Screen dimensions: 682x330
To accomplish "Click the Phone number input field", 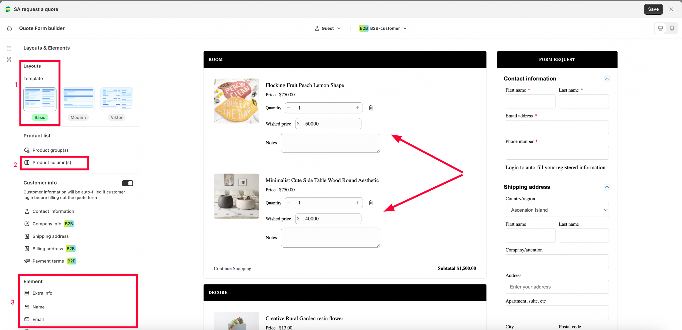I will (x=557, y=153).
